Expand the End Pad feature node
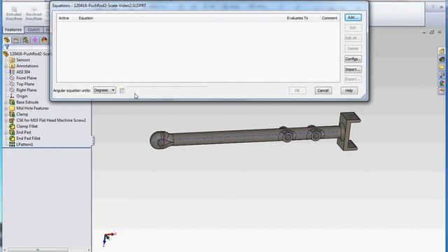 click(x=6, y=132)
